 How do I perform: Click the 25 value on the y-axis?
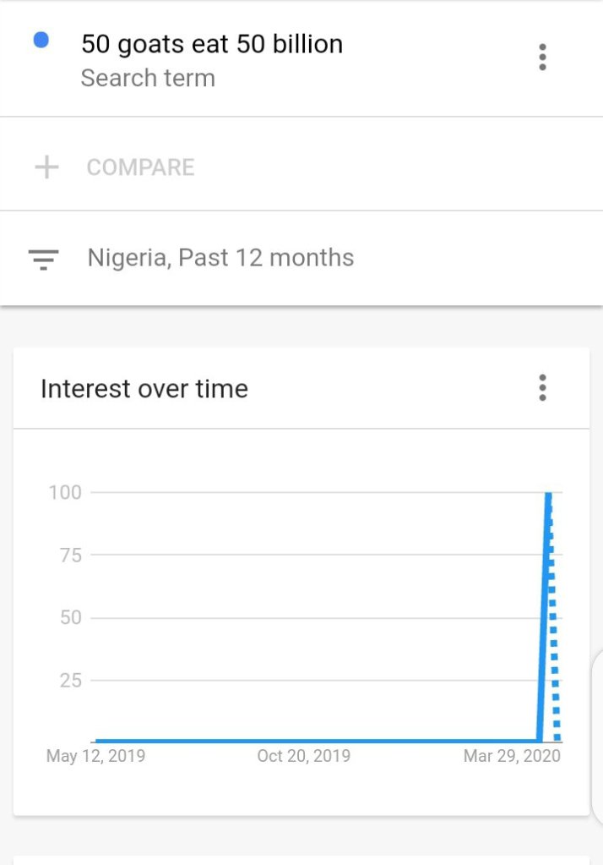(x=70, y=680)
